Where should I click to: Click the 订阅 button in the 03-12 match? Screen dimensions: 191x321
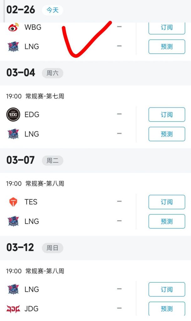click(x=167, y=289)
